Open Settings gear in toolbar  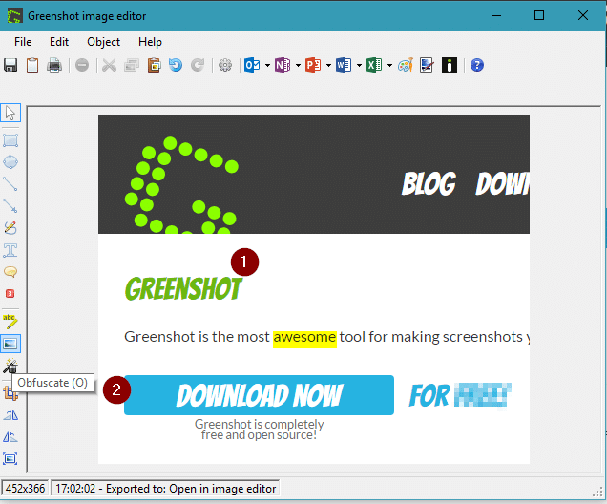point(225,65)
